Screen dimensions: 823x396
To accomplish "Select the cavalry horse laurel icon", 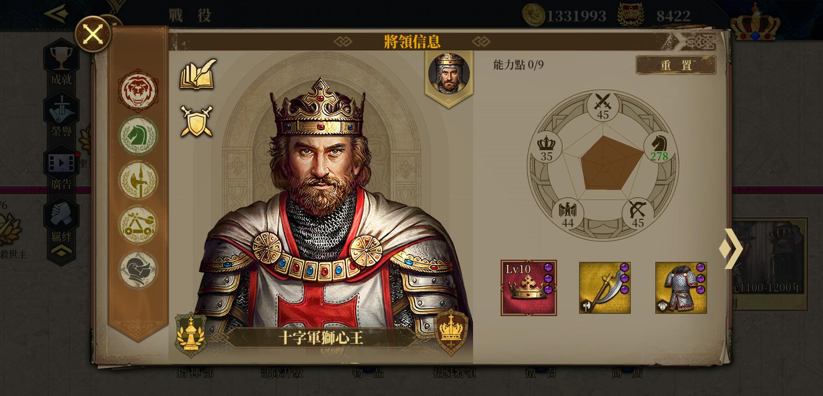I will tap(138, 135).
